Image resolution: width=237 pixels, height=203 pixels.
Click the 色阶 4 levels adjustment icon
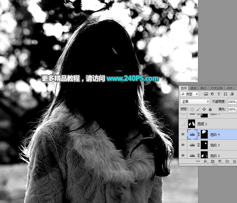click(x=192, y=134)
